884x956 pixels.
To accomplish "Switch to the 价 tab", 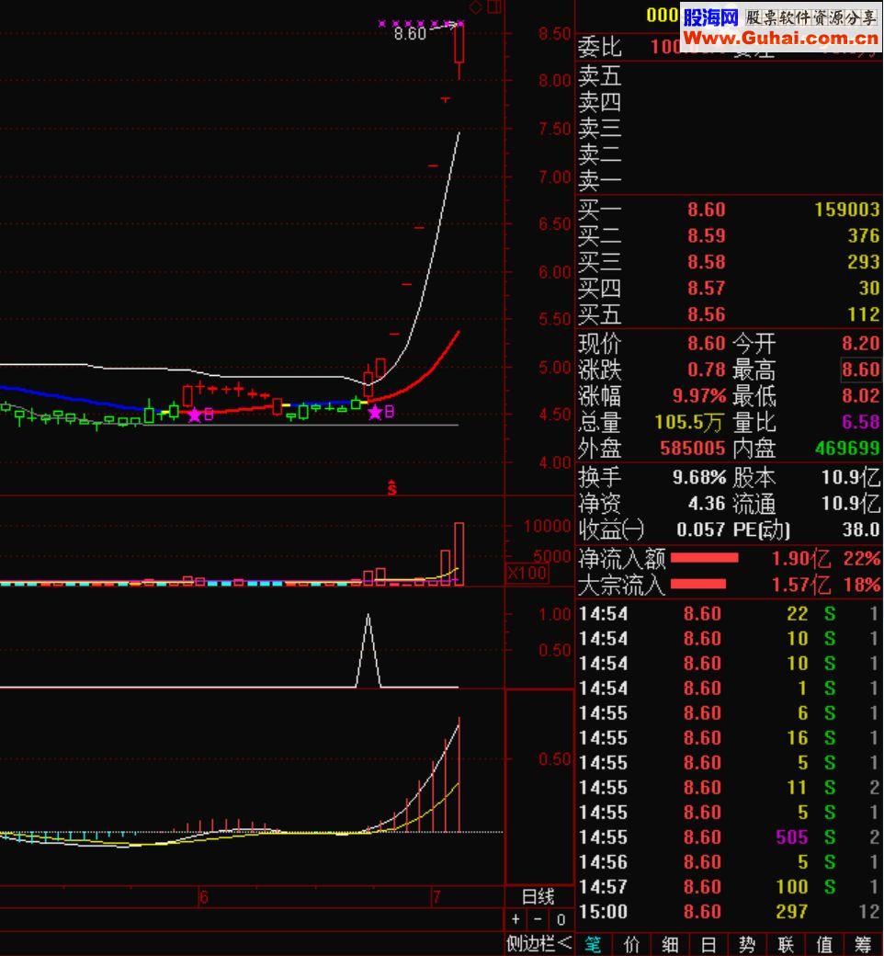I will [x=631, y=944].
